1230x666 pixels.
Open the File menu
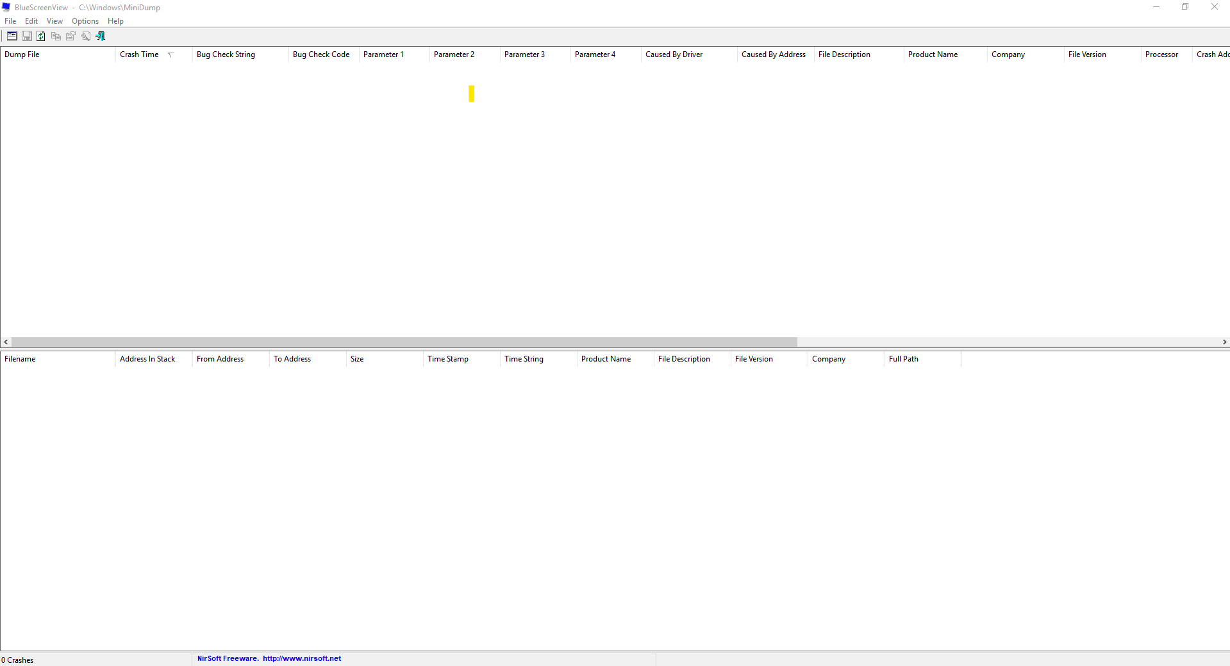tap(10, 21)
